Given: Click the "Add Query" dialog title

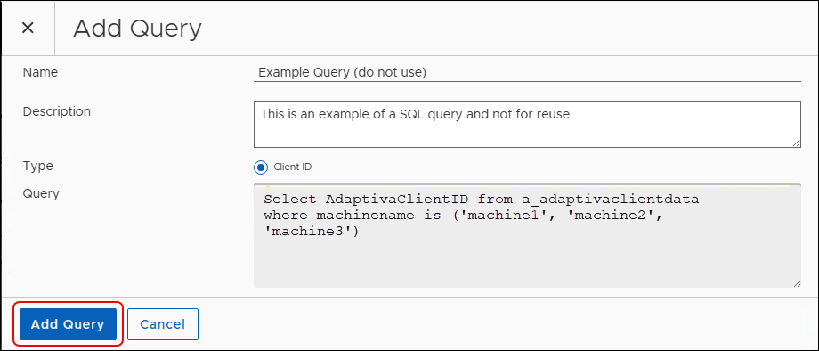Looking at the screenshot, I should (137, 29).
